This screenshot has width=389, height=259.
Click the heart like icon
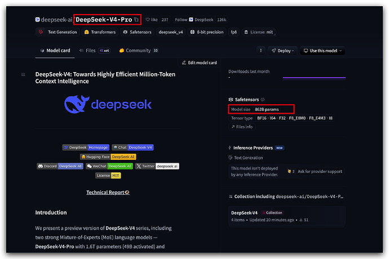click(x=148, y=20)
